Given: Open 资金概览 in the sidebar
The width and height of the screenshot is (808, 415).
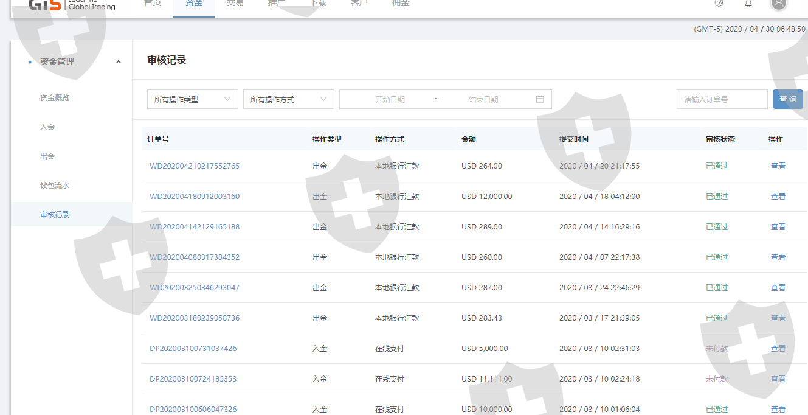Looking at the screenshot, I should tap(55, 98).
